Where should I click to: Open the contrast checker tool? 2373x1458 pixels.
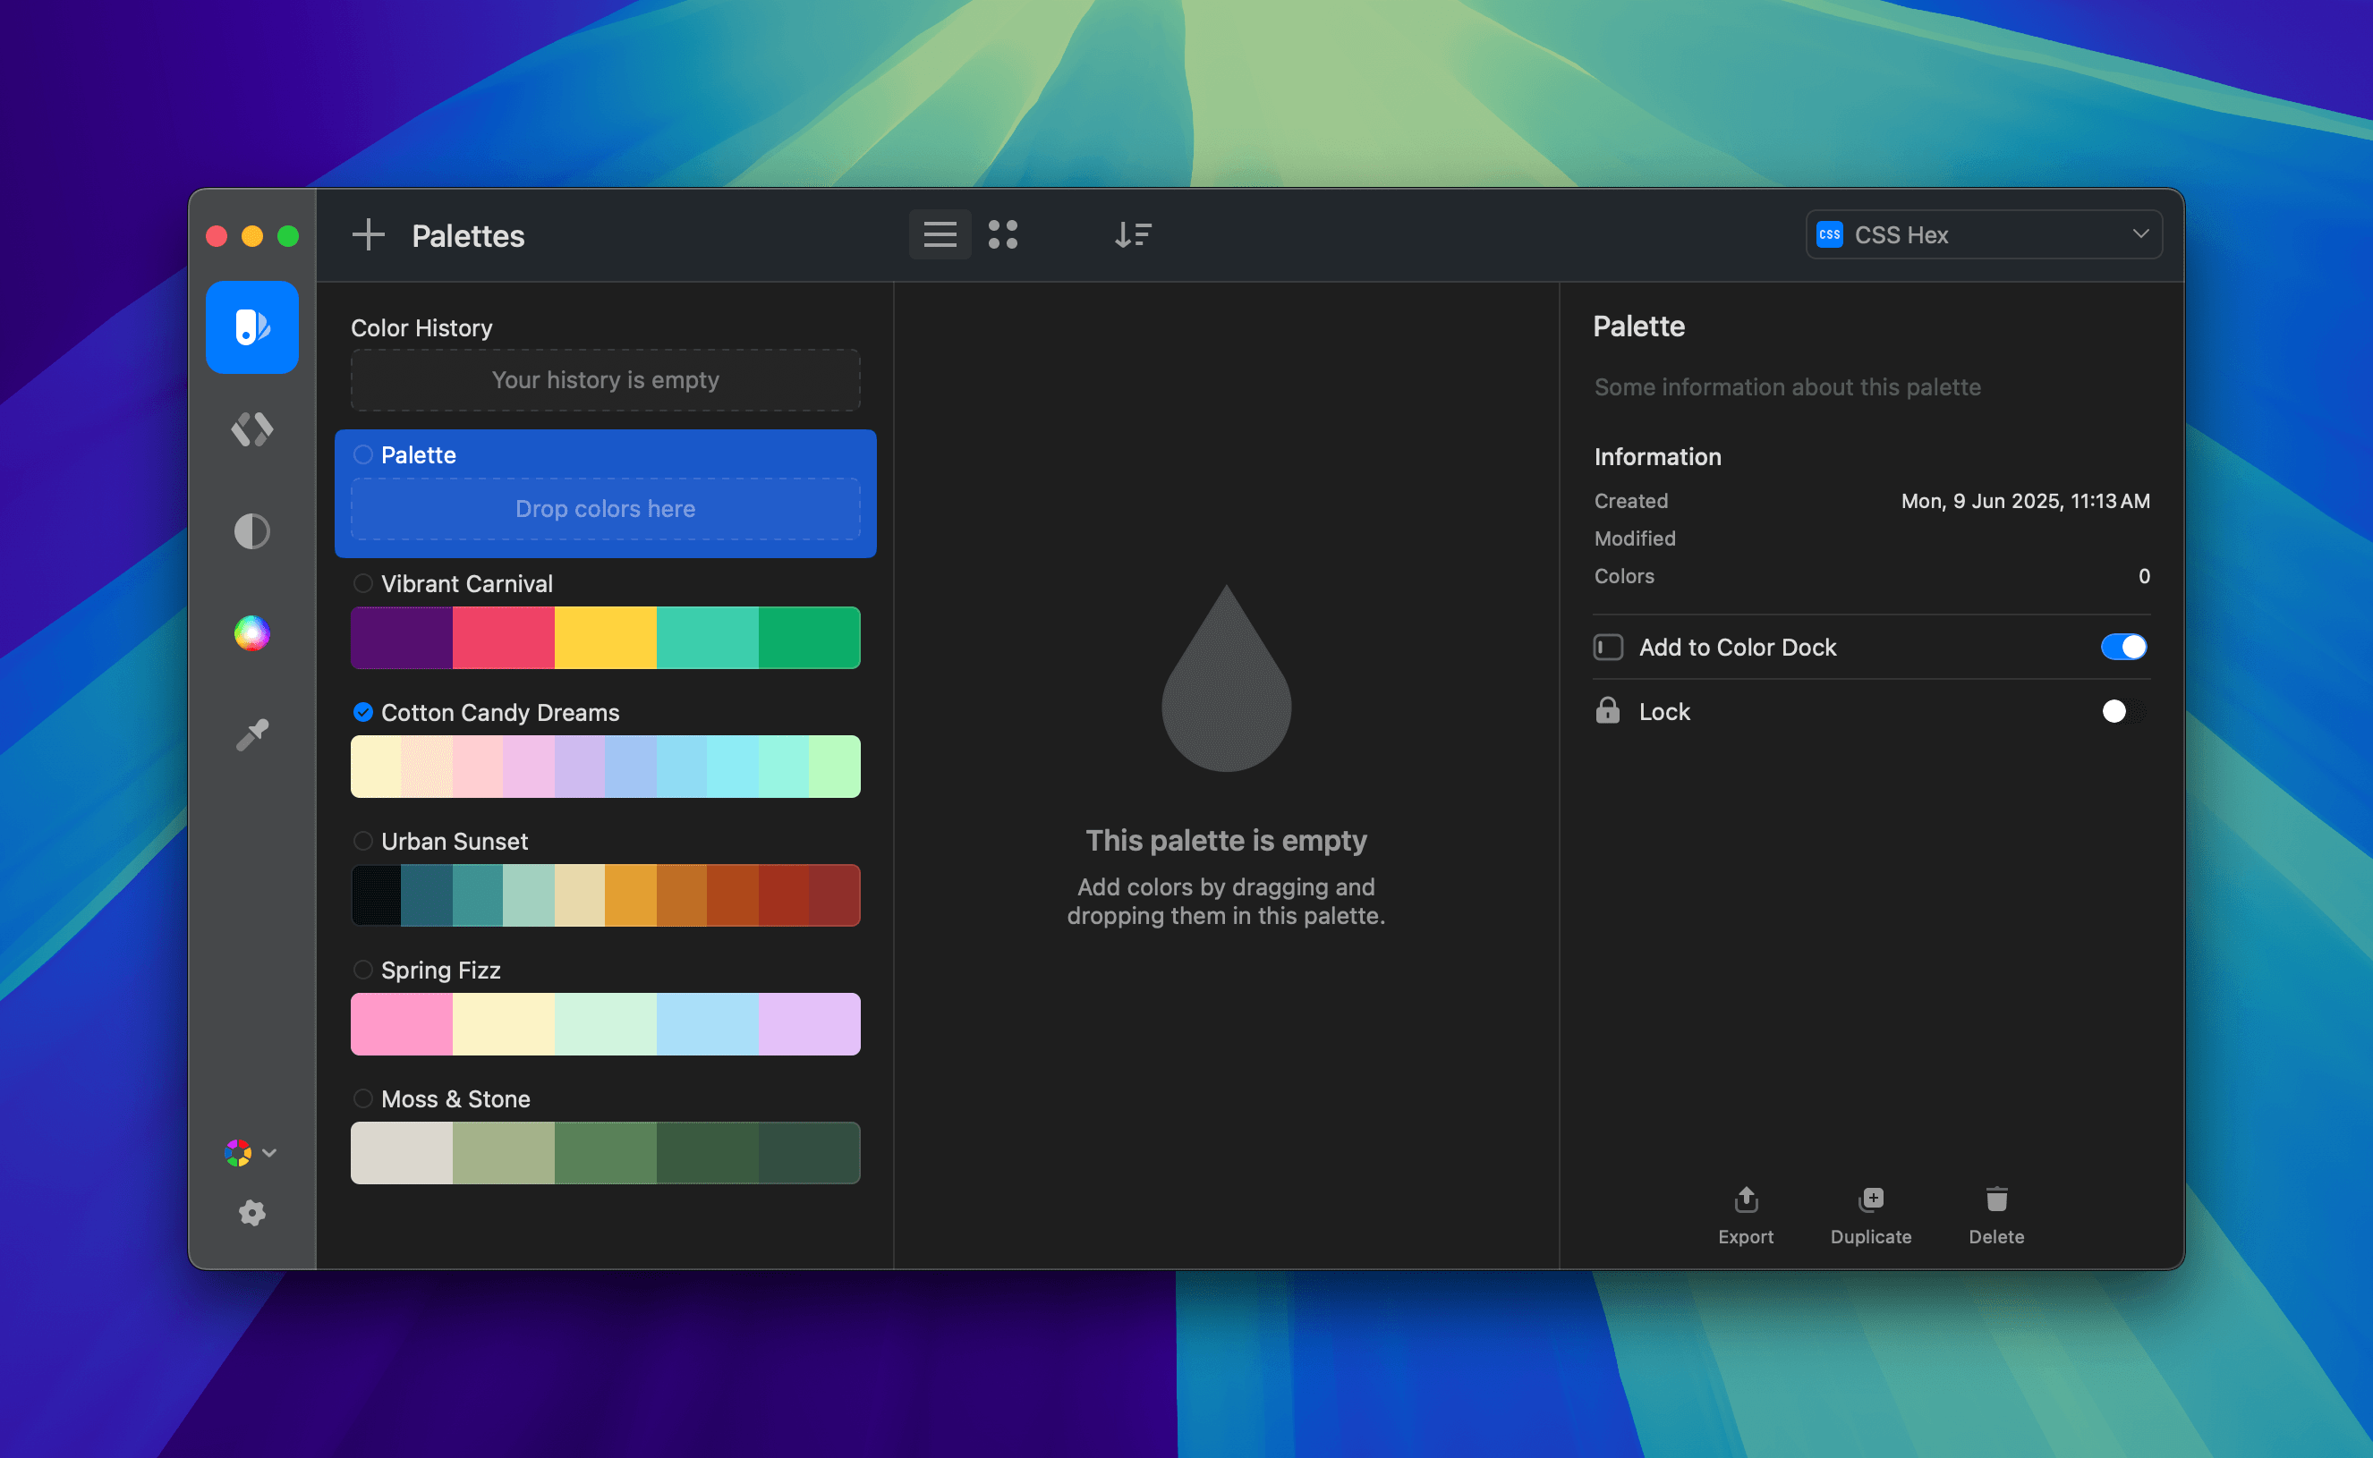click(251, 531)
